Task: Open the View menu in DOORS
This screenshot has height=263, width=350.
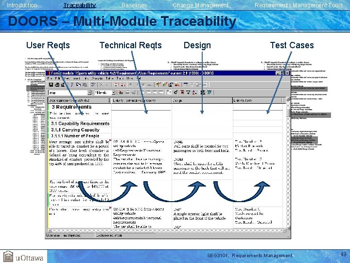Action: coord(66,78)
